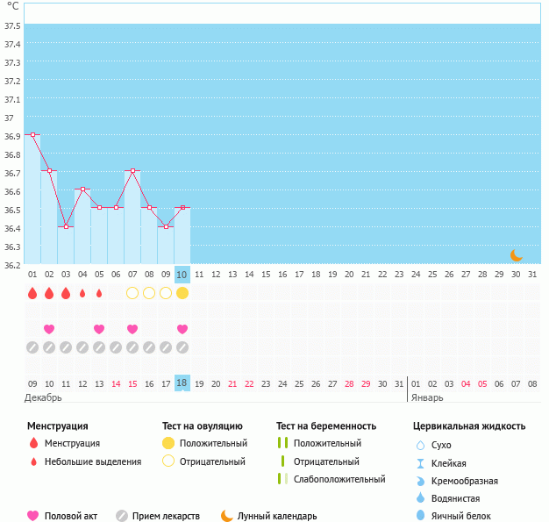Click the medication icon on day 10
This screenshot has width=549, height=522.
(x=182, y=347)
